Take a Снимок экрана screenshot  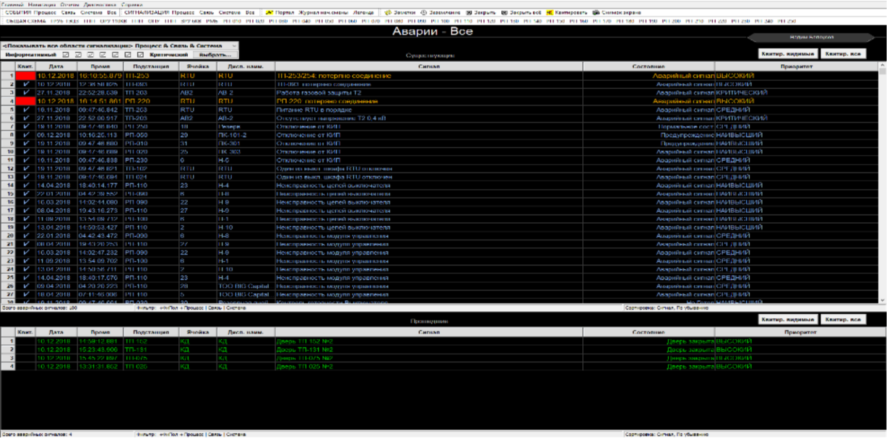pyautogui.click(x=615, y=13)
